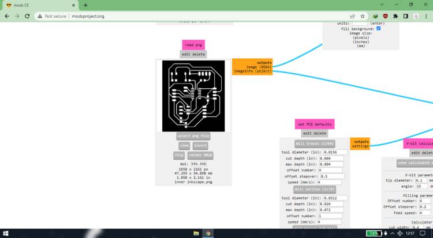Click mill outline cut depth 0.024 field
This screenshot has height=238, width=433.
(331, 204)
